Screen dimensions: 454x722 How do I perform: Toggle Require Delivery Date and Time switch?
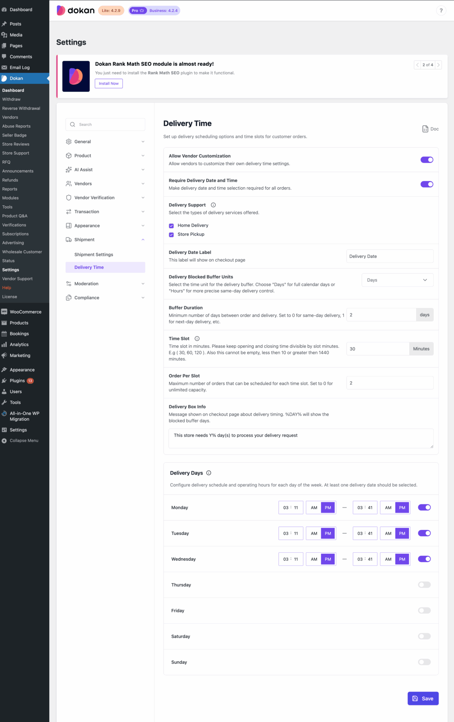coord(427,184)
